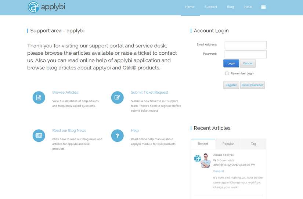
Task: Click the Register button
Action: coord(231,85)
